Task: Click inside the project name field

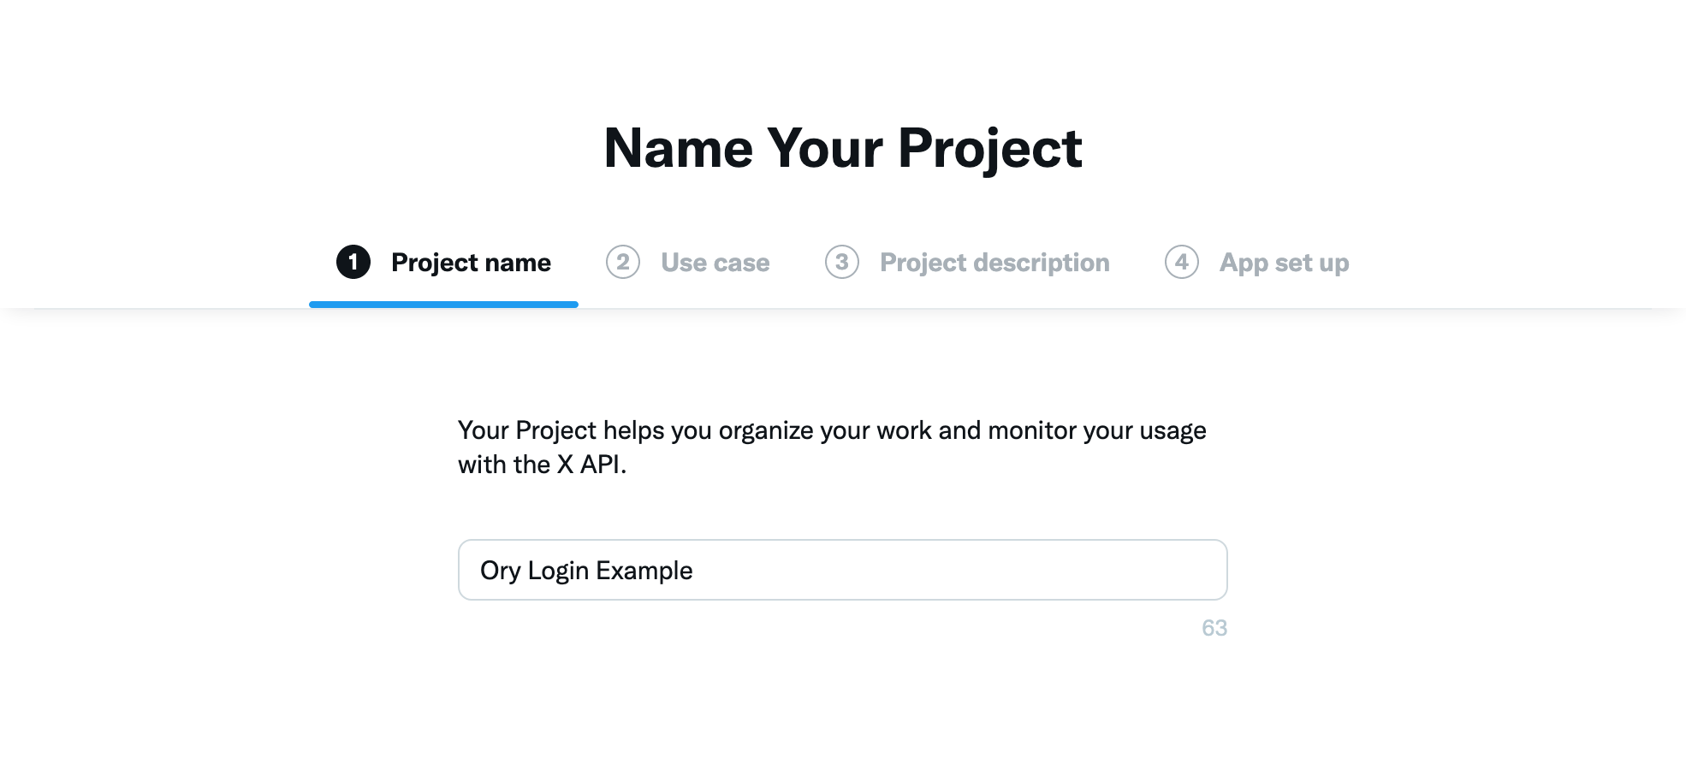Action: tap(843, 570)
